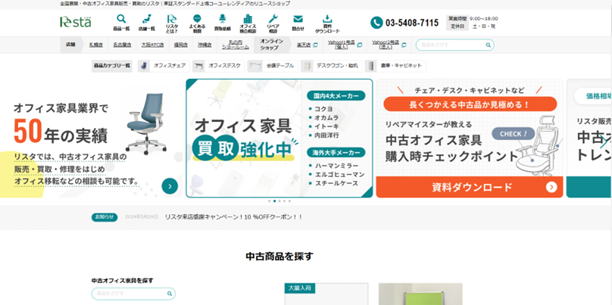This screenshot has width=612, height=305.
Task: Click the orange 資料ダウンロード banner button
Action: tap(469, 187)
